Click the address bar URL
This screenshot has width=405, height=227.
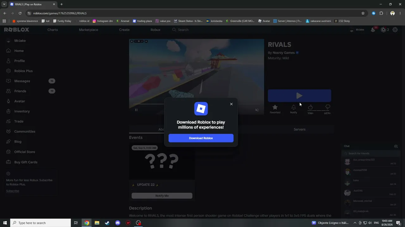pos(60,13)
